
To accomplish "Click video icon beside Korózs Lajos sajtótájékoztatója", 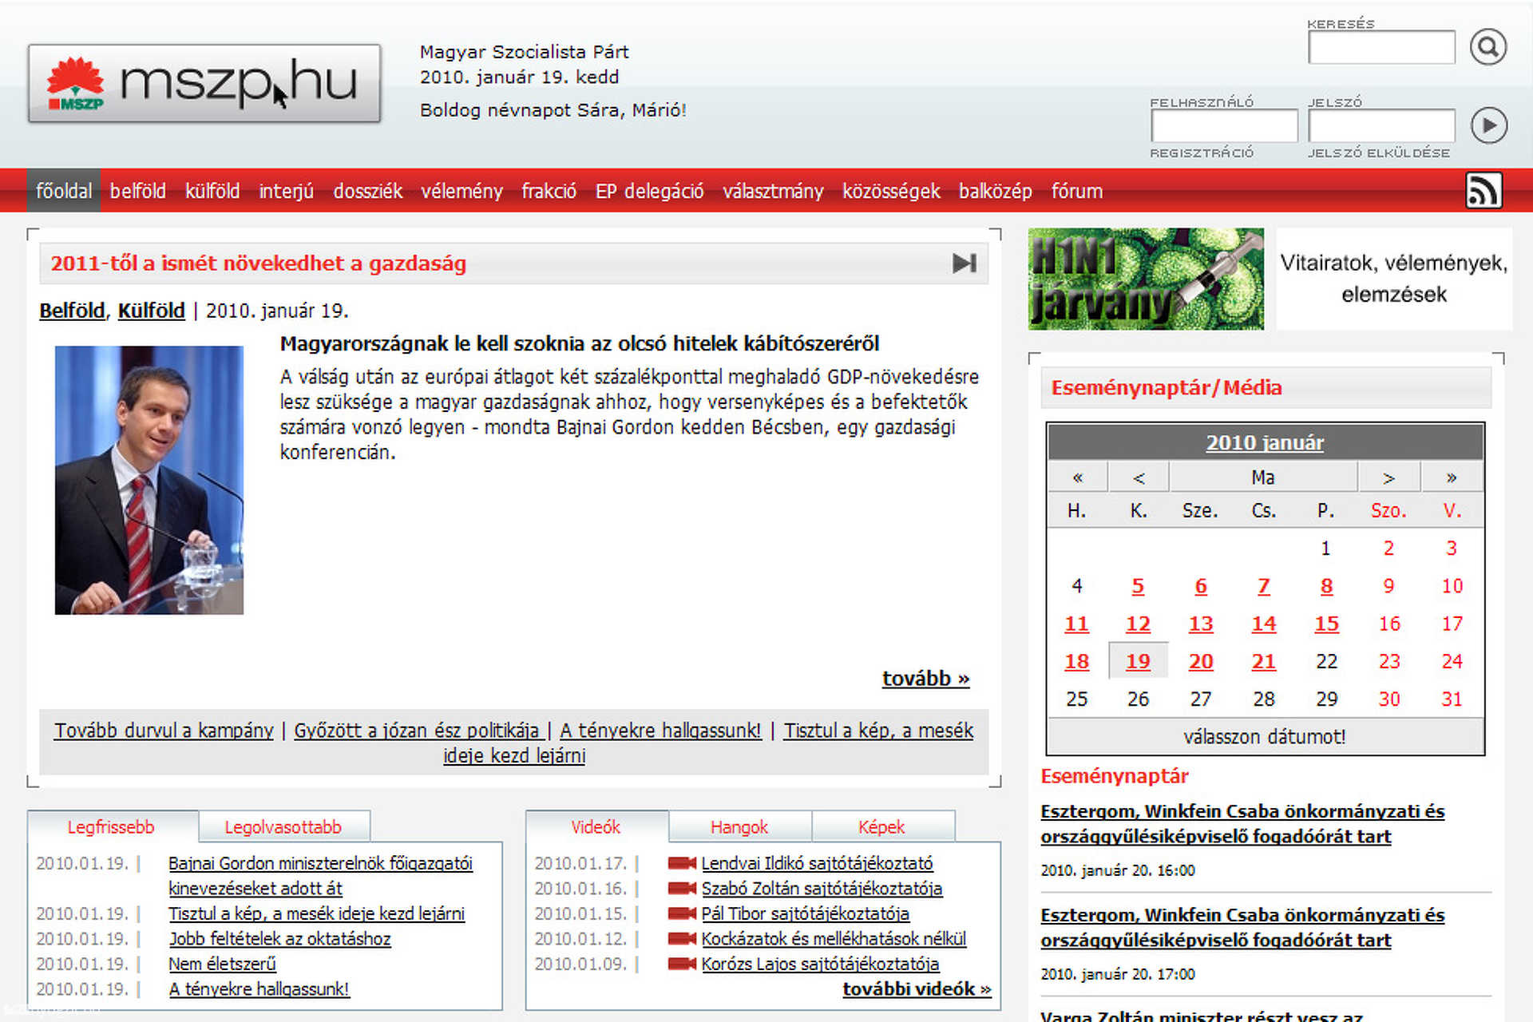I will [682, 964].
